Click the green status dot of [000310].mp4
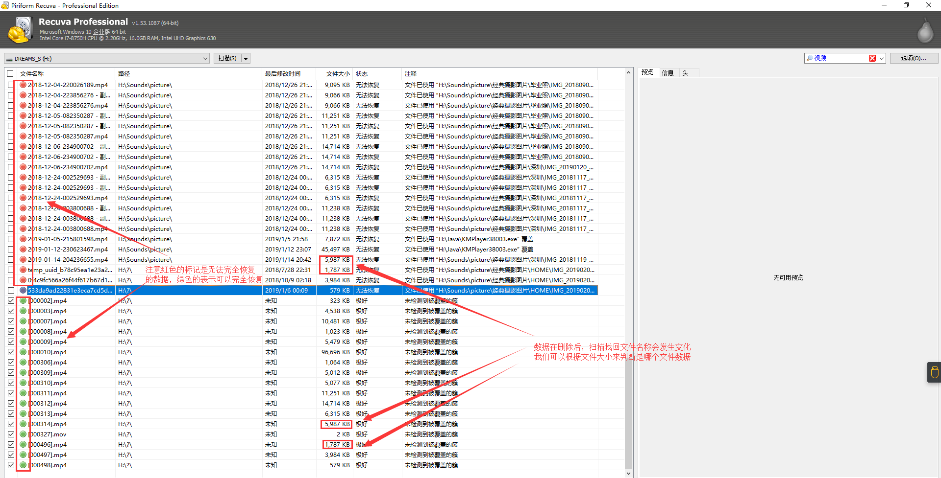941x478 pixels. coord(23,383)
